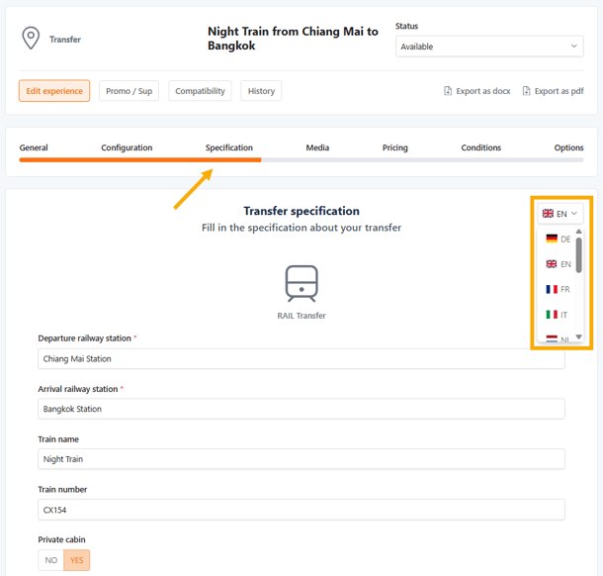This screenshot has width=603, height=576.
Task: Open the Pricing tab
Action: click(x=394, y=147)
